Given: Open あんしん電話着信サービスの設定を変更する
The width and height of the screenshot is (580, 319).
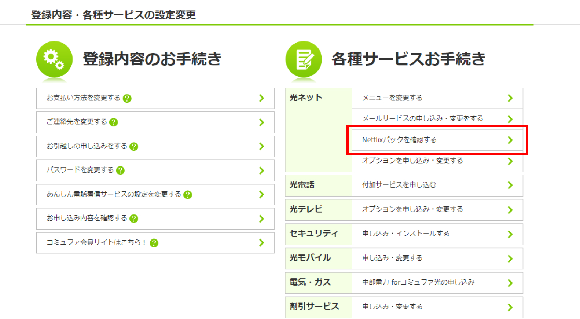Looking at the screenshot, I should (155, 194).
